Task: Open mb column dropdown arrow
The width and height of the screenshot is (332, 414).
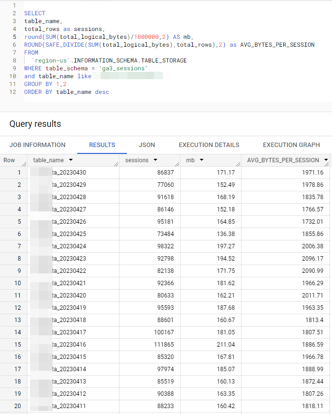Action: [x=202, y=160]
